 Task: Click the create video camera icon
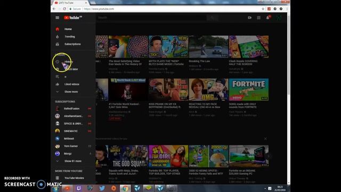tap(250, 18)
